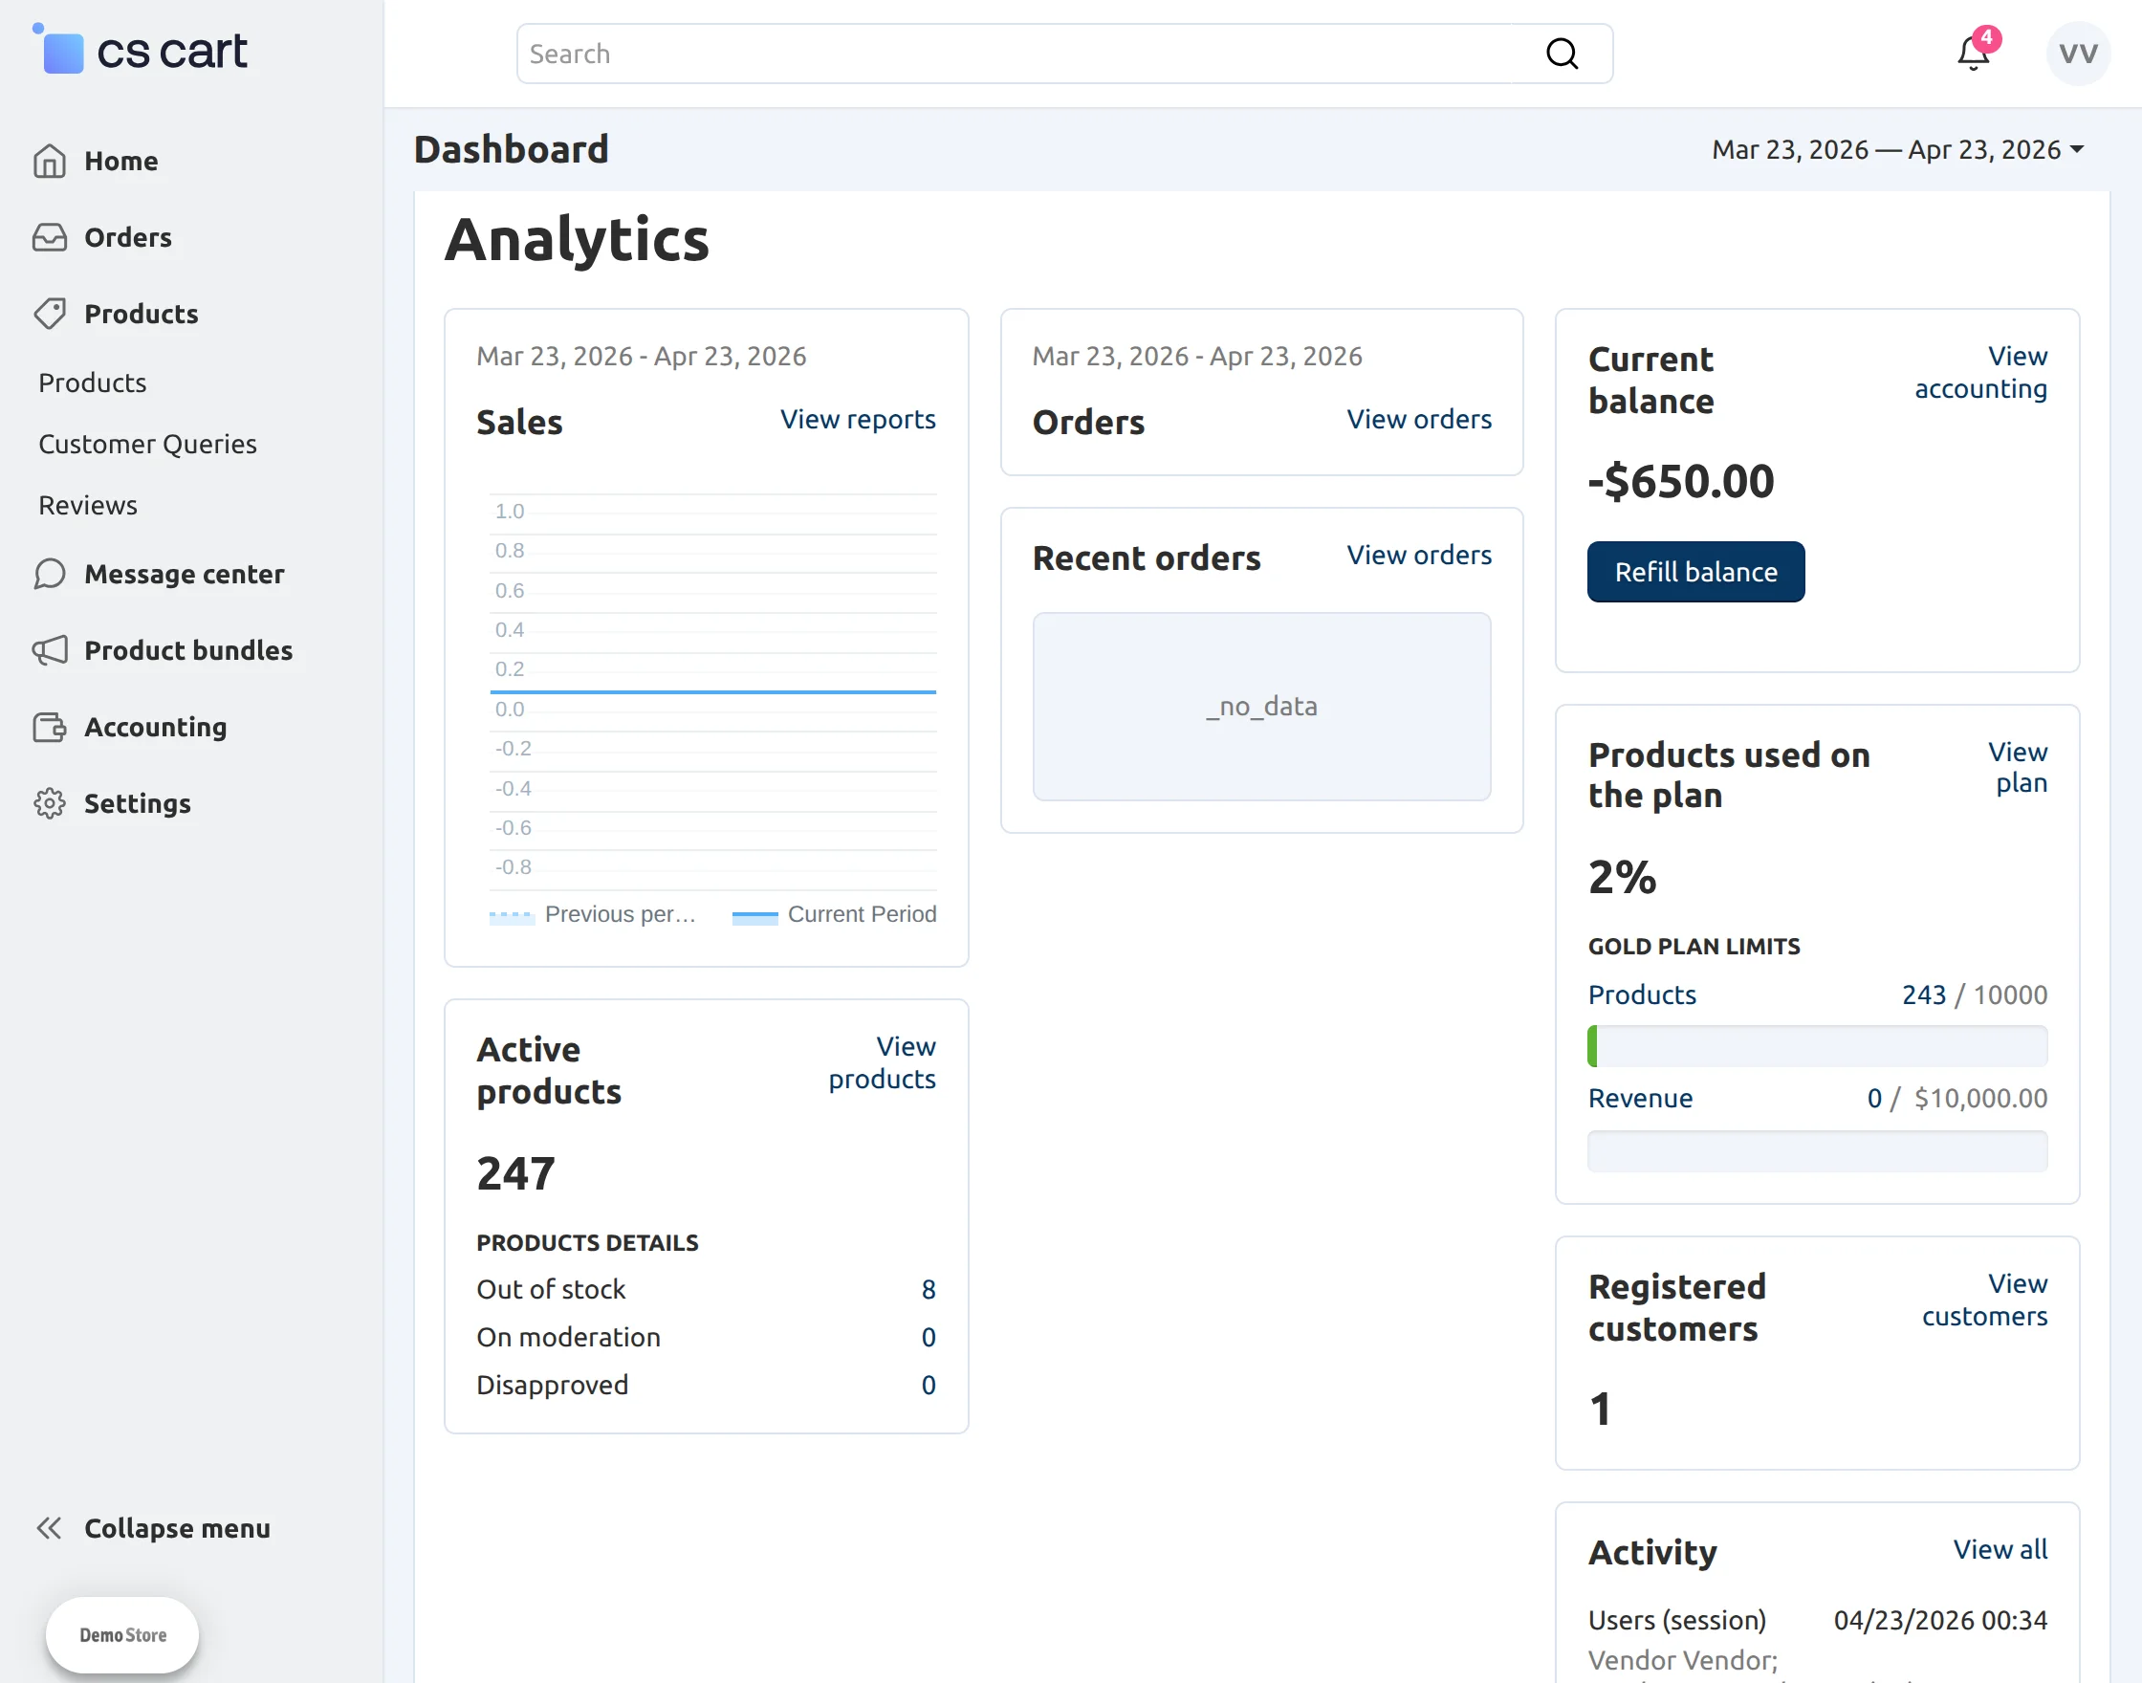The height and width of the screenshot is (1683, 2142).
Task: Click the -$650.00 balance amount
Action: click(1681, 481)
